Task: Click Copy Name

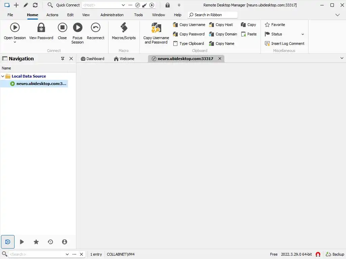Action: coord(222,44)
